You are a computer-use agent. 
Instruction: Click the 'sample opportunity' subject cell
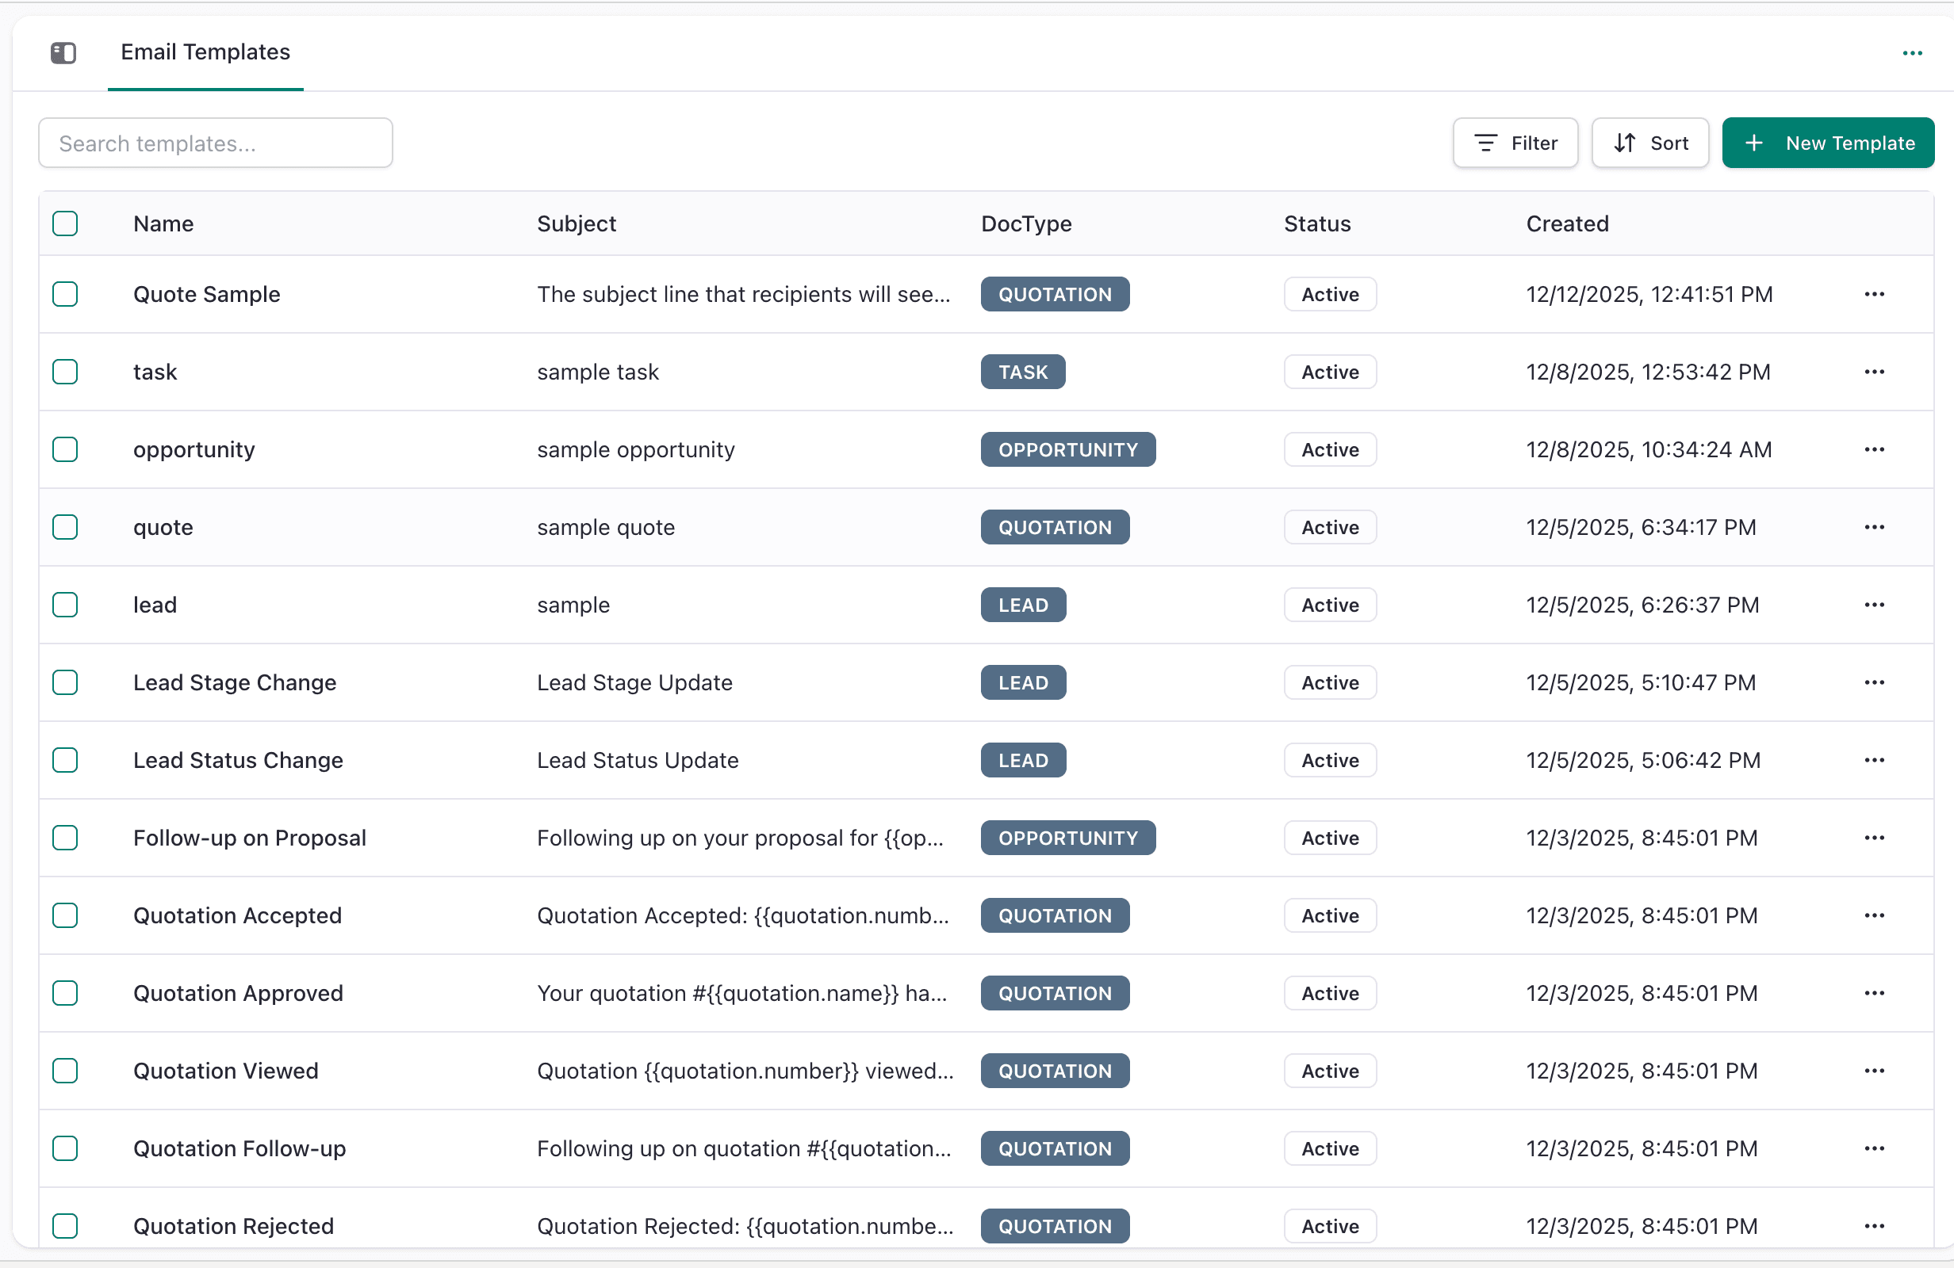[x=635, y=450]
